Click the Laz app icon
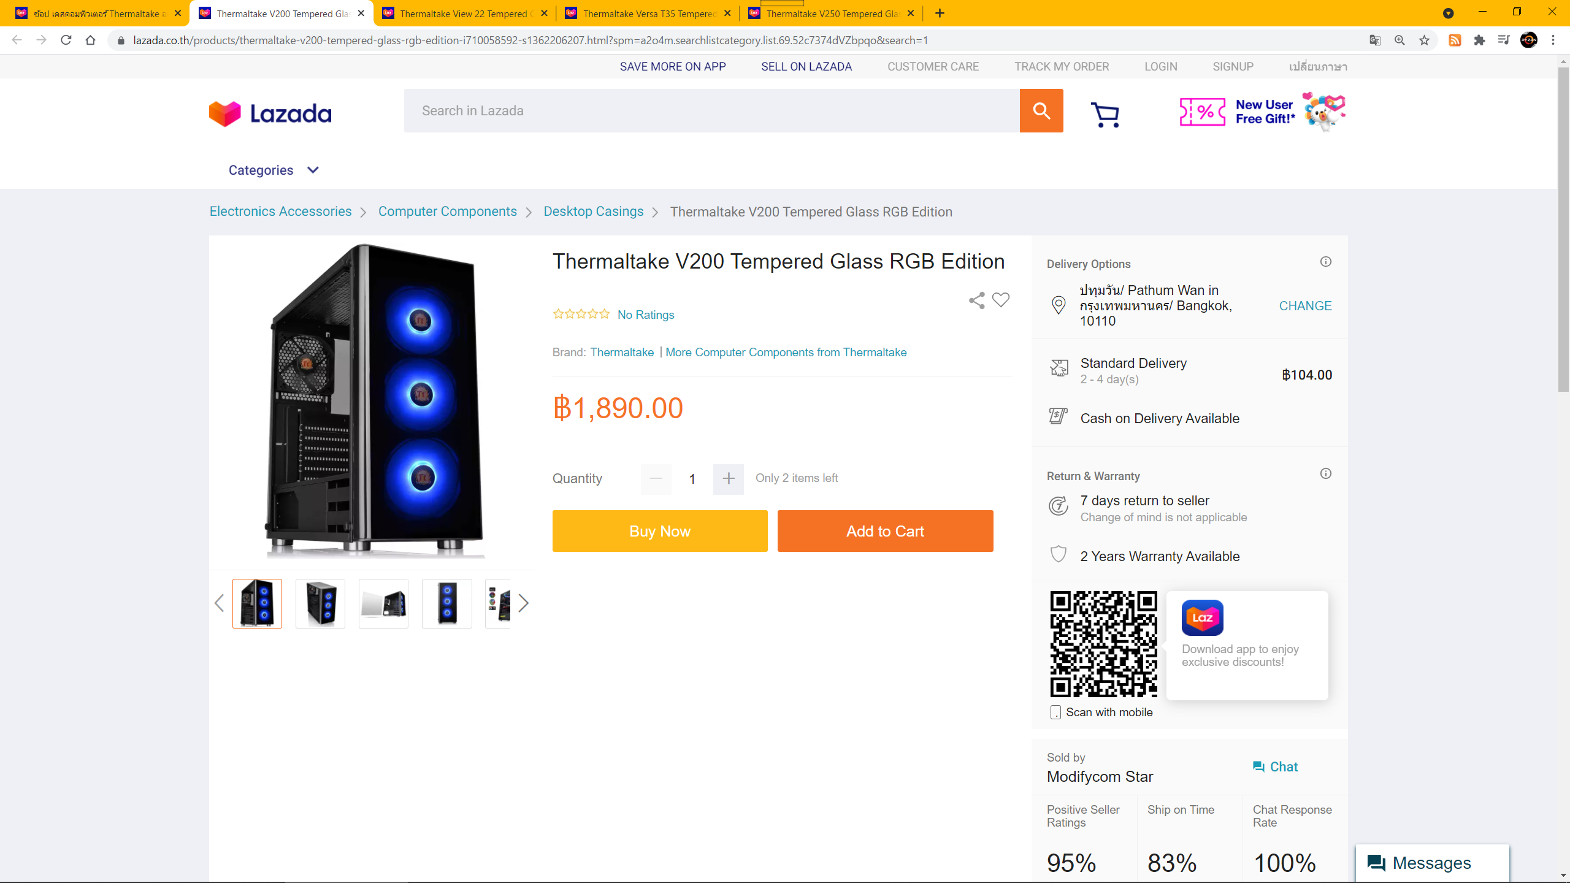 click(x=1202, y=617)
